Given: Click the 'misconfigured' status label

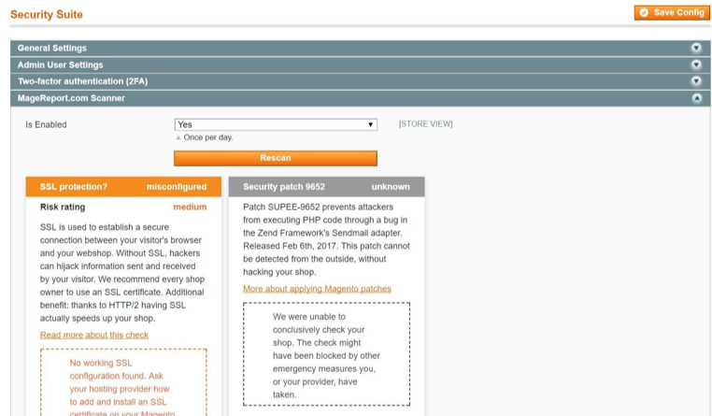Looking at the screenshot, I should click(x=177, y=187).
